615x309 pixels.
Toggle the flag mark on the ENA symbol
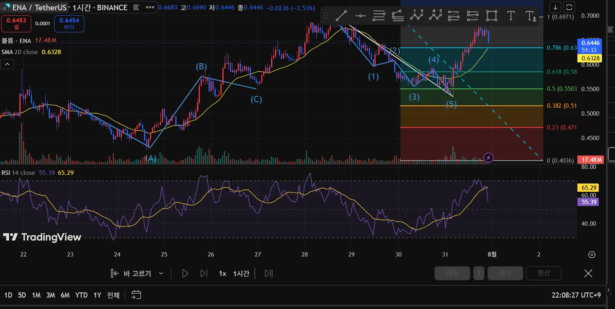136,7
